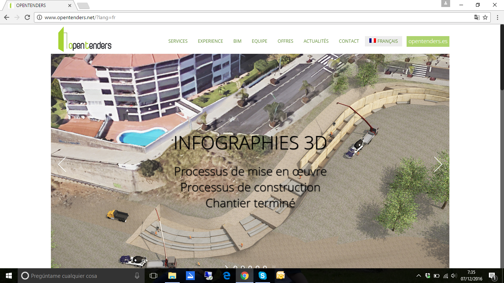The image size is (504, 283).
Task: Close the OPENTENDERS browser tab
Action: tap(70, 6)
